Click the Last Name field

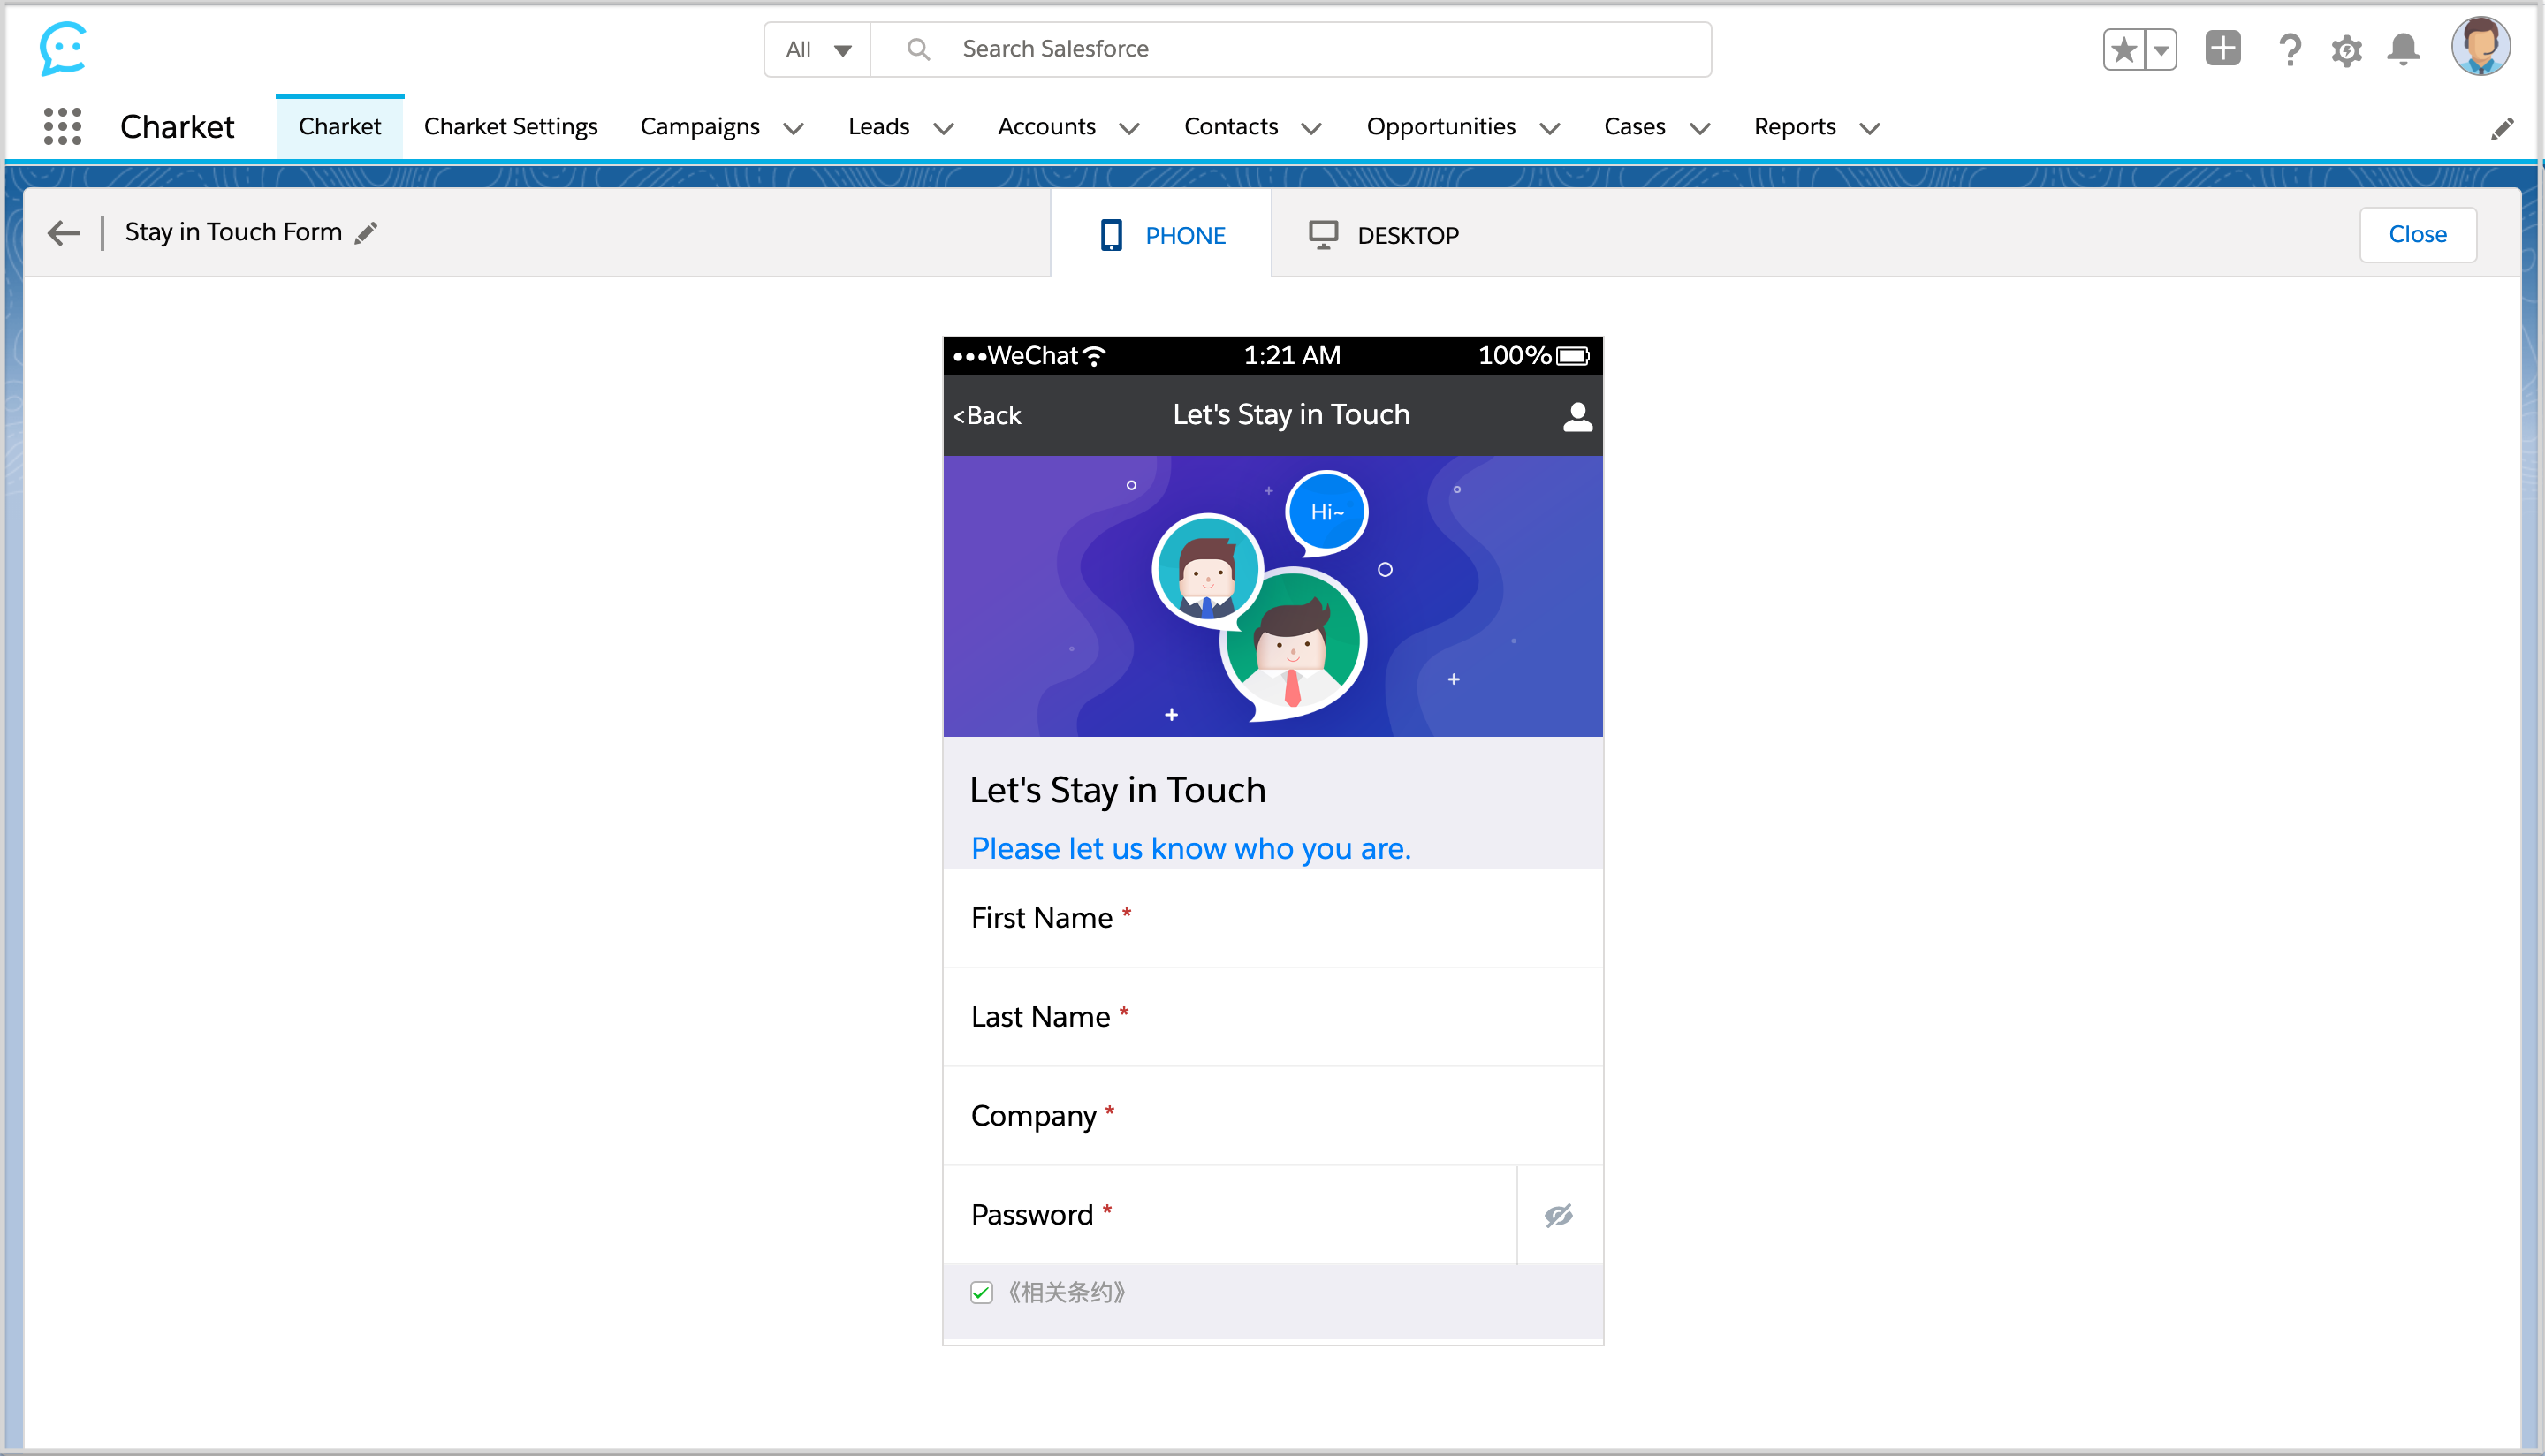pyautogui.click(x=1272, y=1016)
